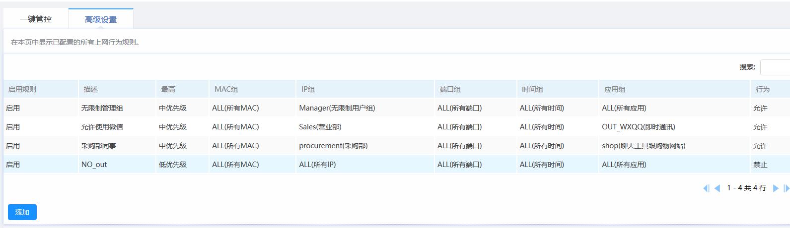Image resolution: width=790 pixels, height=228 pixels.
Task: Go to the first page of rules
Action: point(706,188)
